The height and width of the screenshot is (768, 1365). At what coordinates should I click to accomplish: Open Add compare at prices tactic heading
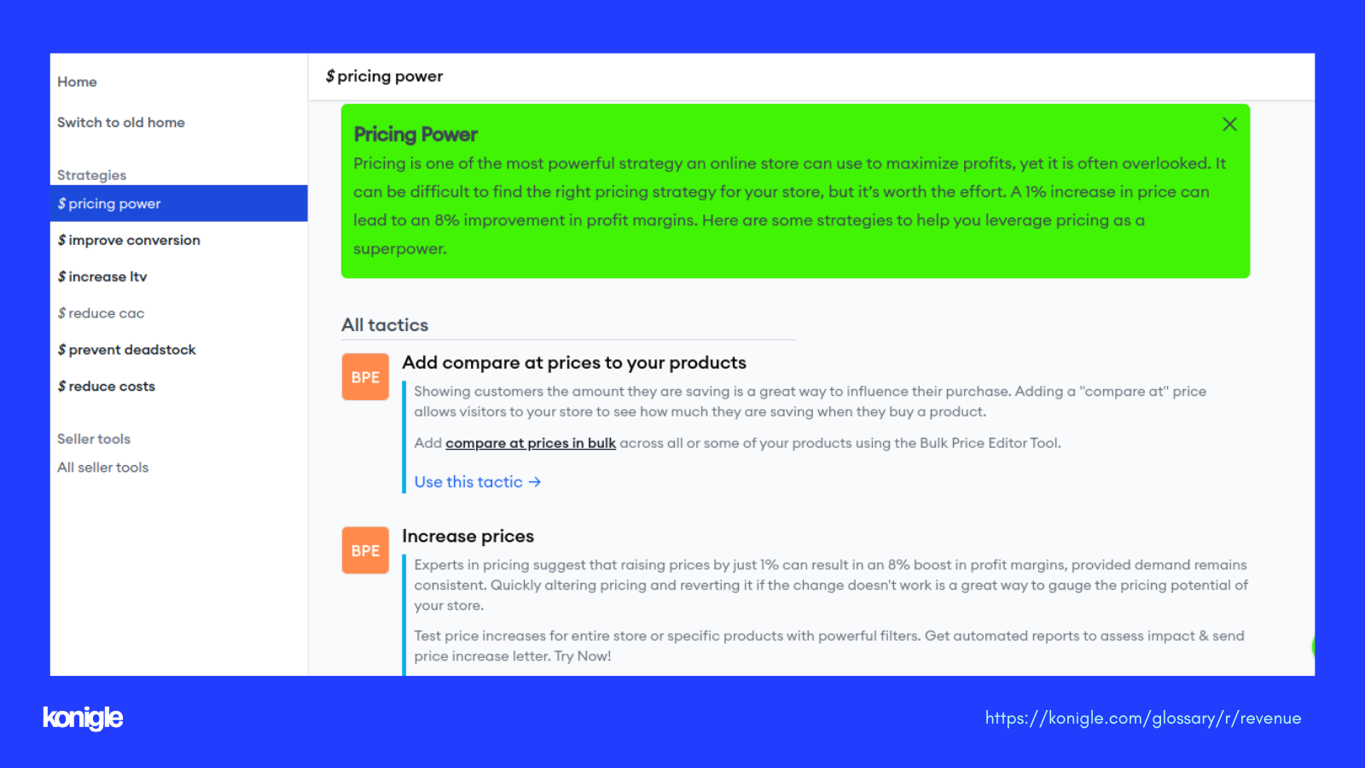tap(574, 363)
